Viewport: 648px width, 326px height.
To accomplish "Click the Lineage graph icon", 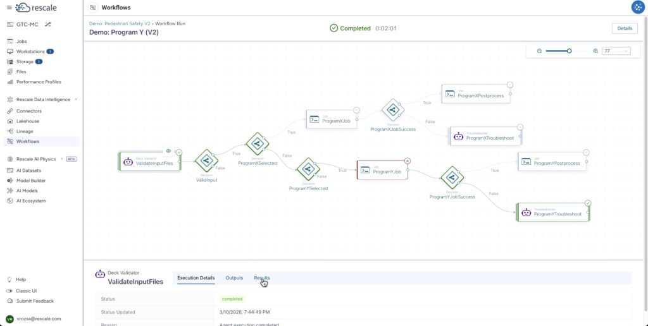I will pos(10,131).
